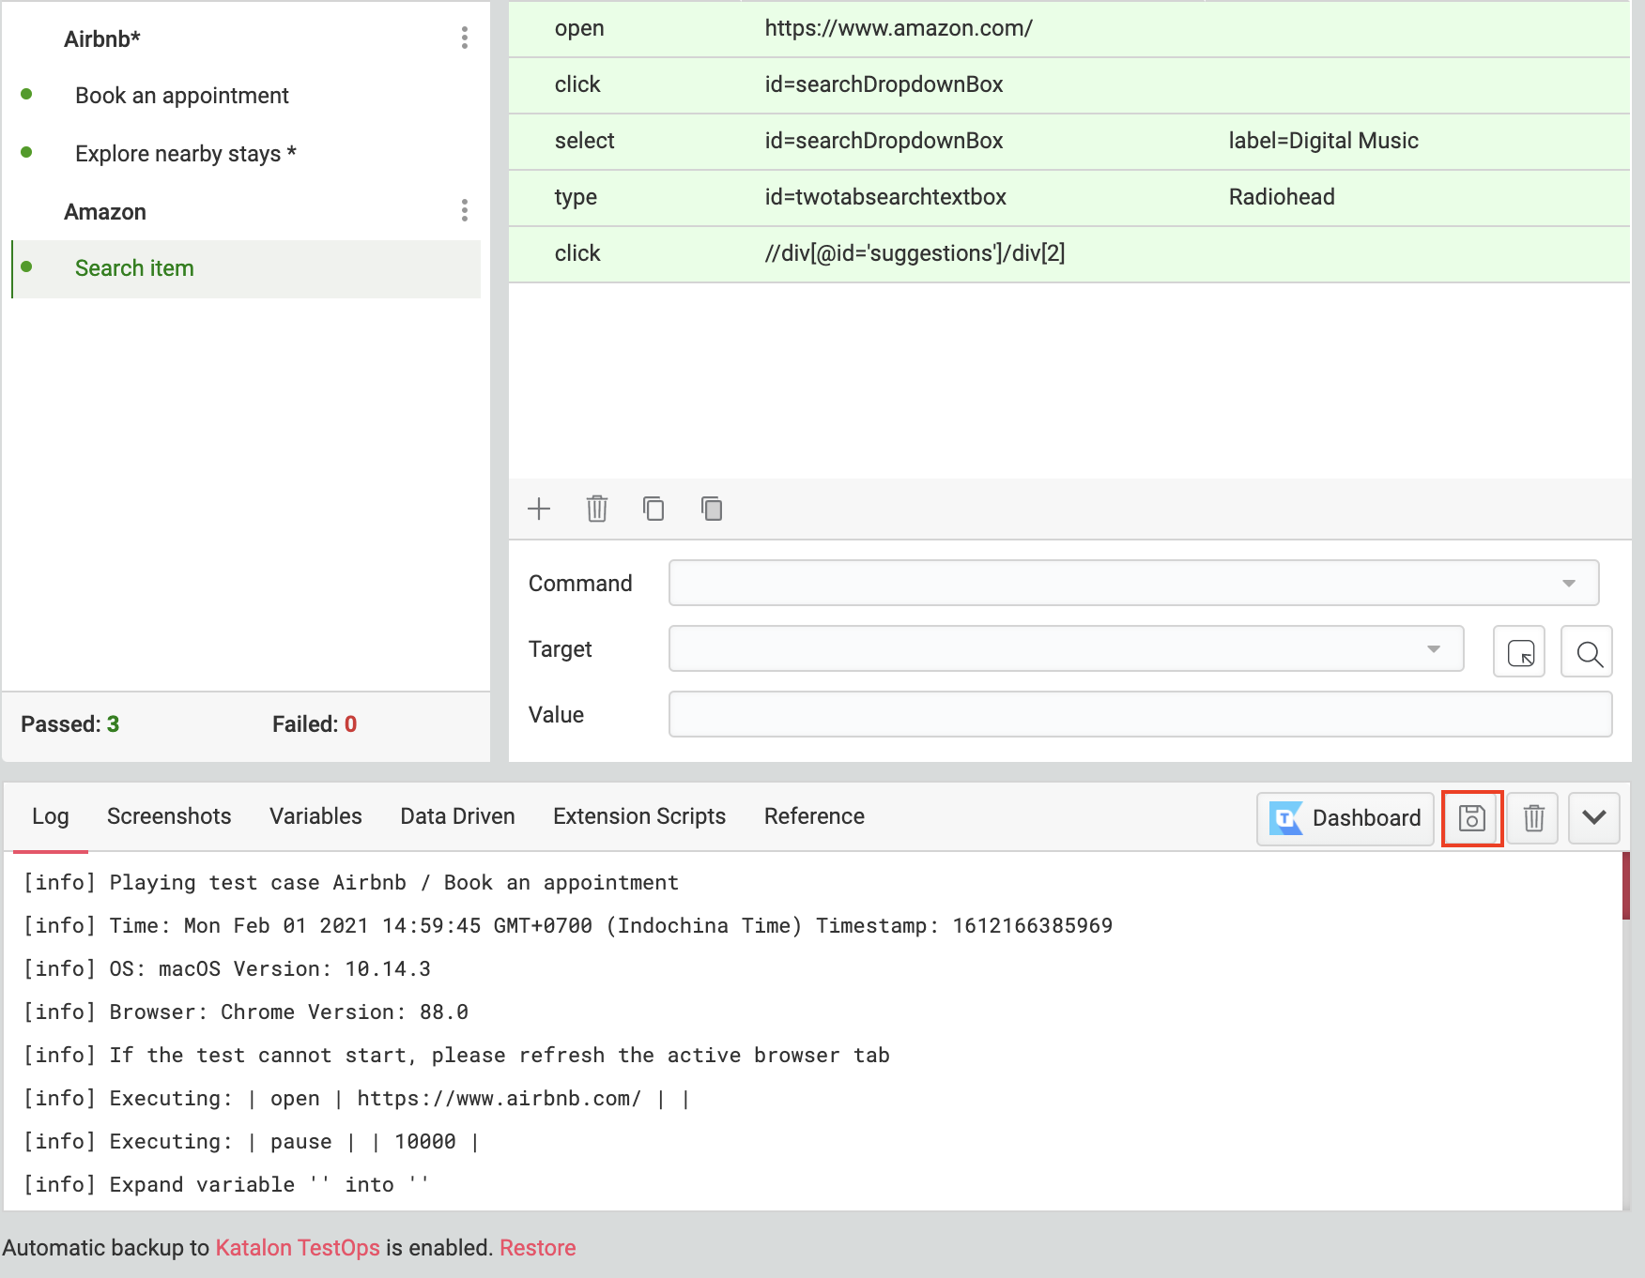Select the Explore nearby stays test case
Viewport: 1645px width, 1278px height.
186,153
